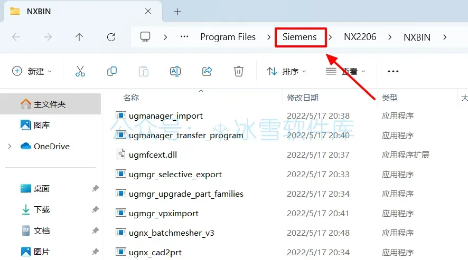Go up one folder level
The image size is (468, 260).
tap(79, 37)
